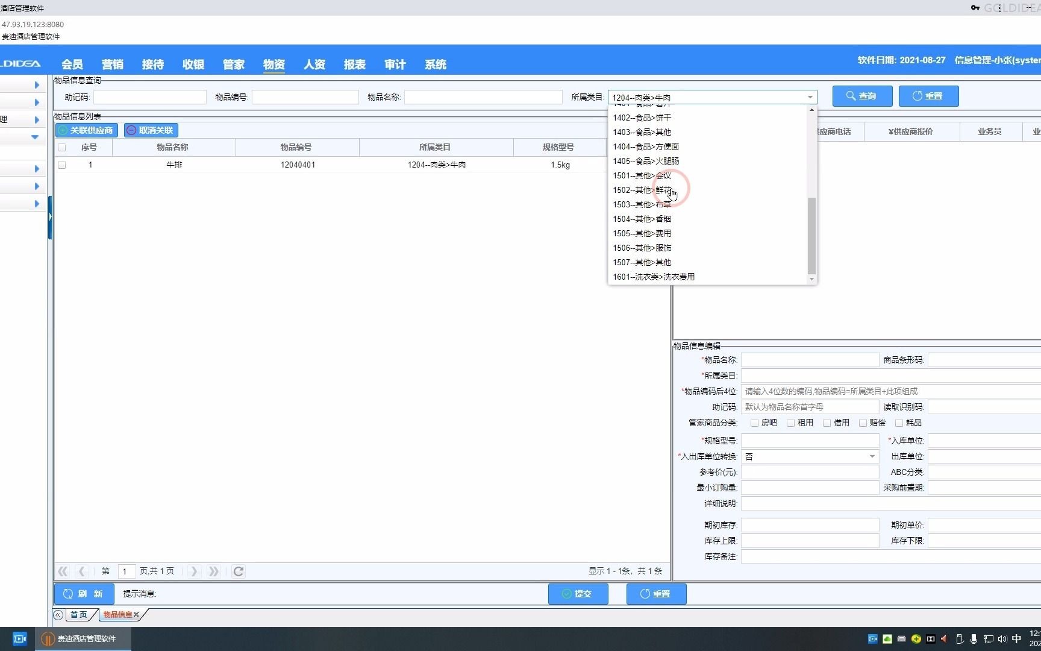Open the 接待 menu
This screenshot has height=651, width=1041.
(x=153, y=64)
